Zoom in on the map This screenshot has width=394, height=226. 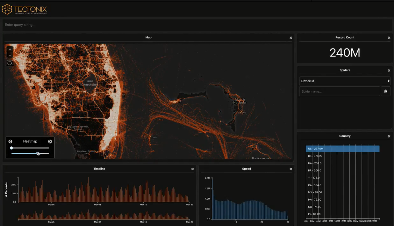click(10, 49)
